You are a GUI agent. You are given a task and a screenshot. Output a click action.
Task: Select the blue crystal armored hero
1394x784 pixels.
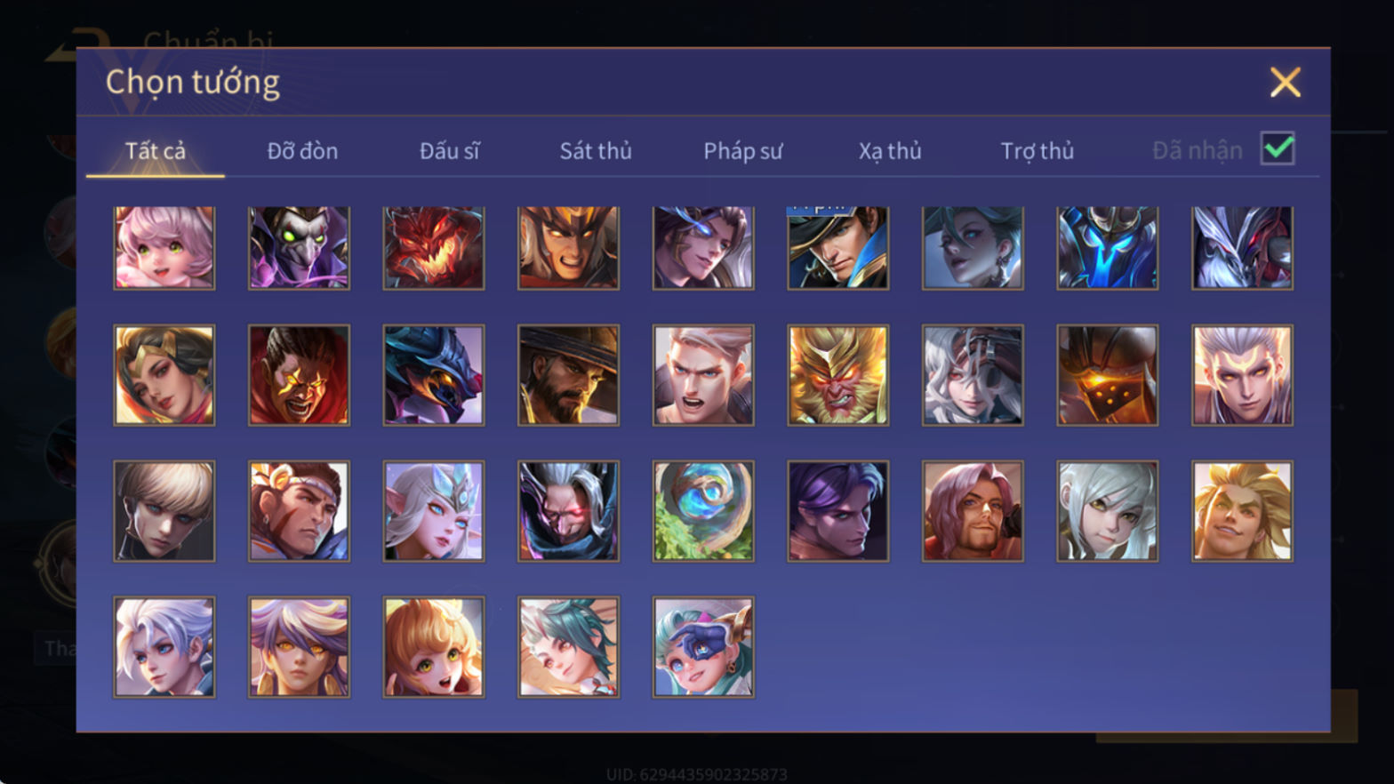[1107, 247]
